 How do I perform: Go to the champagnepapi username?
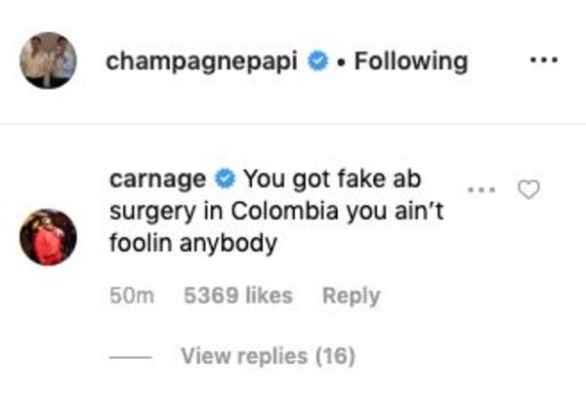[202, 62]
